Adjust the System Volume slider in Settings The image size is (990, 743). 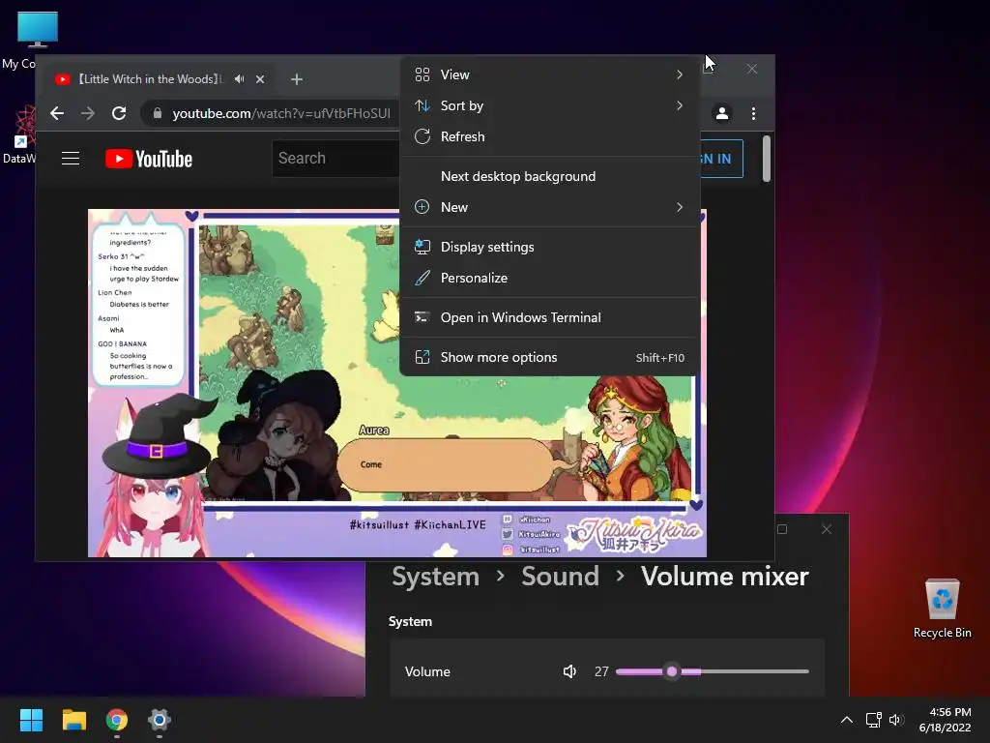(x=713, y=671)
